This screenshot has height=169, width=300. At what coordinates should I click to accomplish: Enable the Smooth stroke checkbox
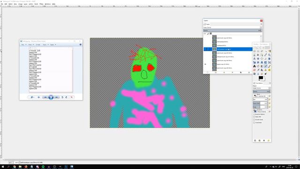click(254, 120)
